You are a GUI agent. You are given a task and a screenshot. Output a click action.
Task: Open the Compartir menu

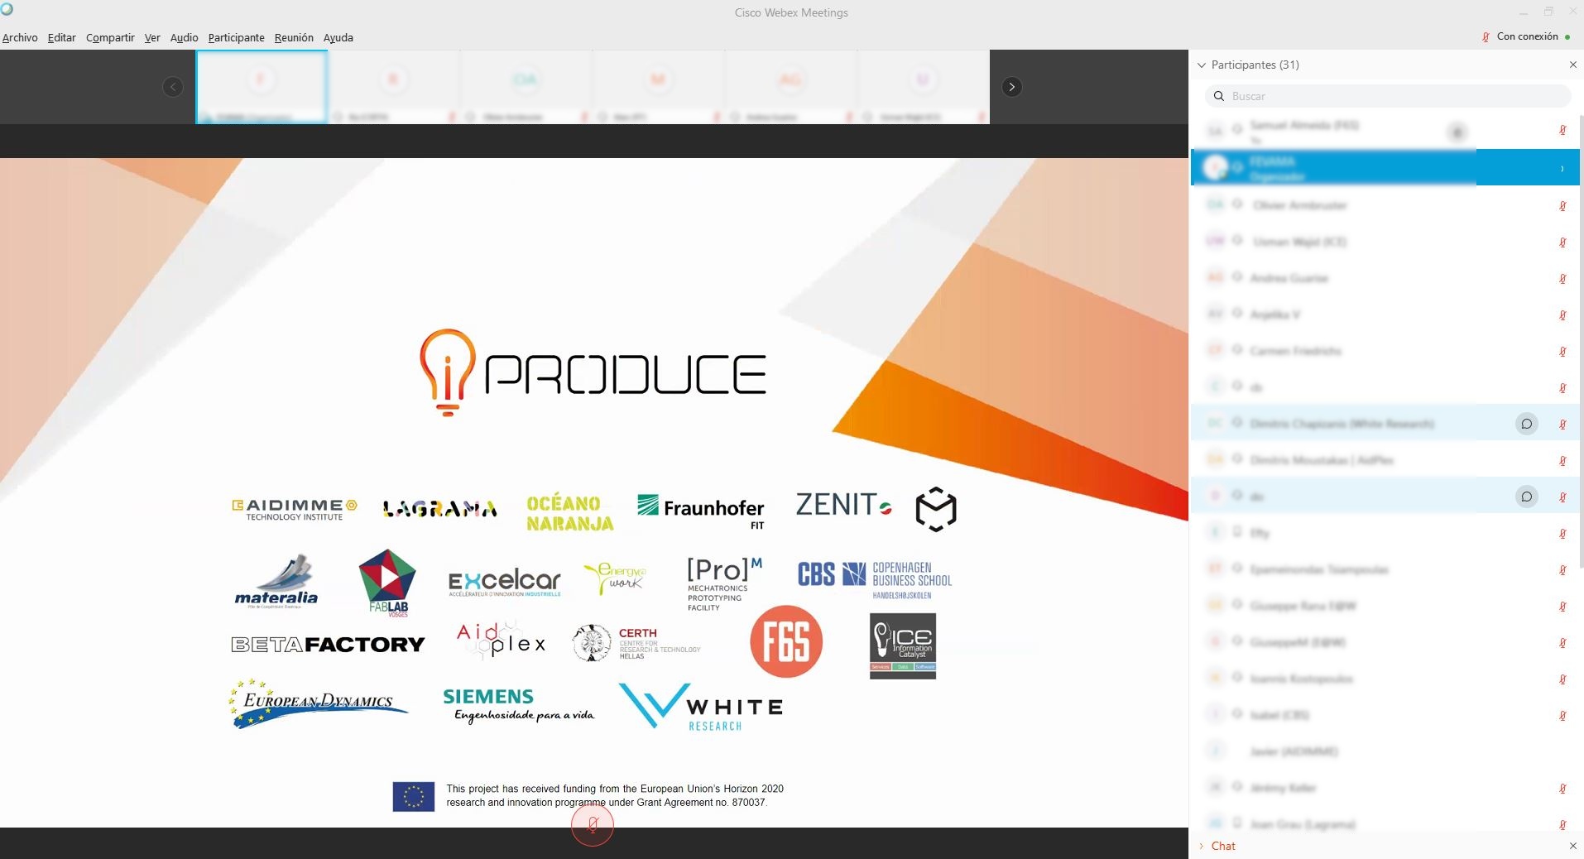pos(110,37)
